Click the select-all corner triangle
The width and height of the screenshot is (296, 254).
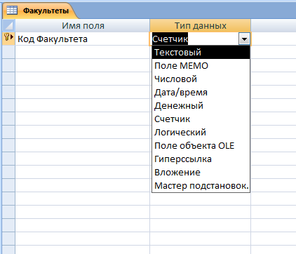(x=8, y=26)
